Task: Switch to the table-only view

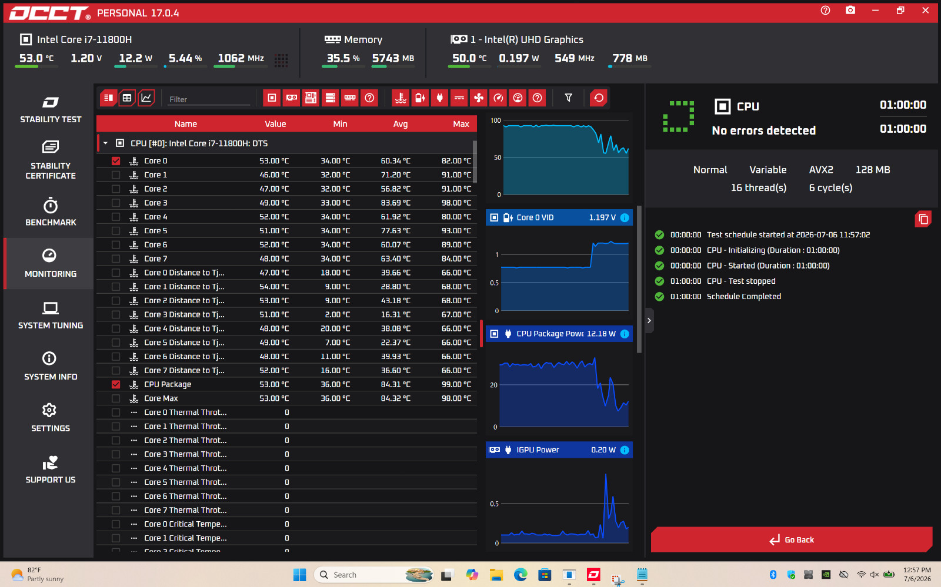Action: (127, 98)
